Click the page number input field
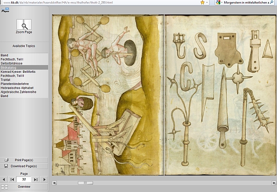The width and height of the screenshot is (277, 192). coord(24,179)
